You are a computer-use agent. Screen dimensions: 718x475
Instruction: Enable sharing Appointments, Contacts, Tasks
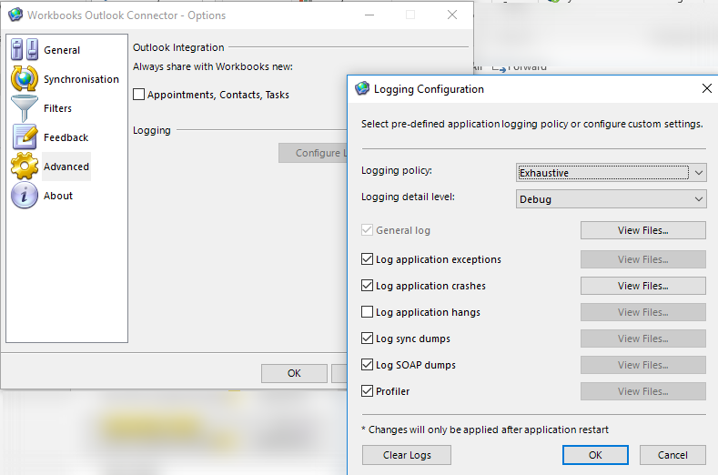point(138,95)
